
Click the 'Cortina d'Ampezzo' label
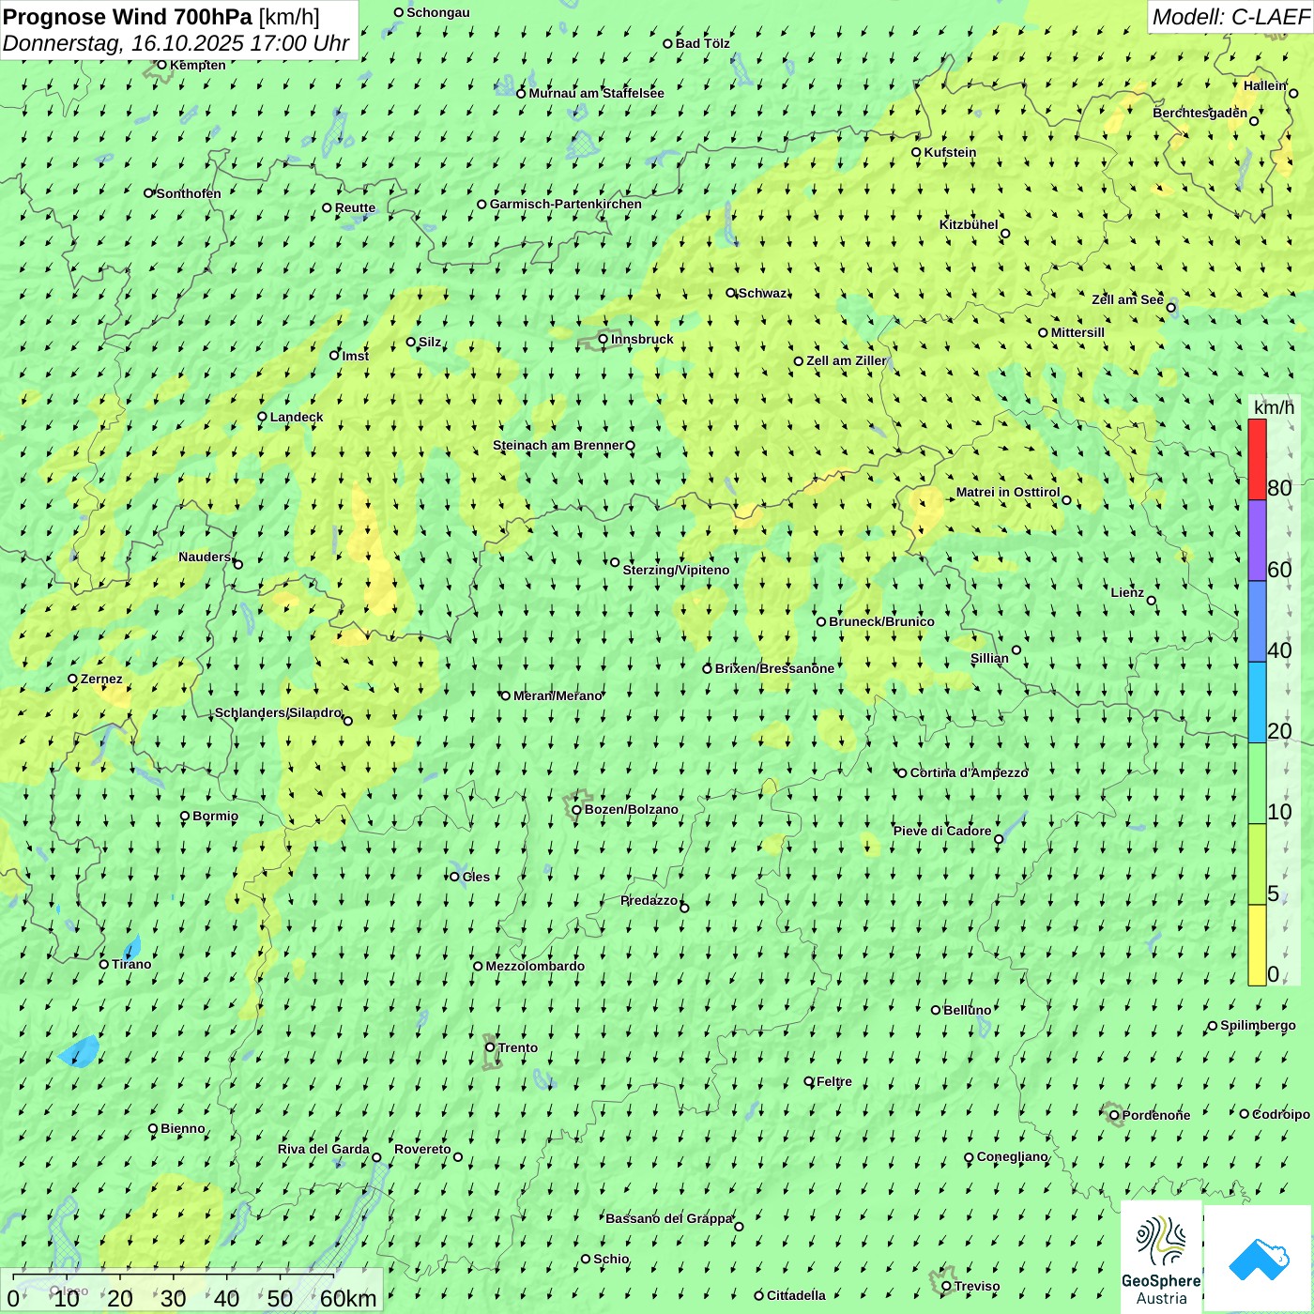point(970,772)
